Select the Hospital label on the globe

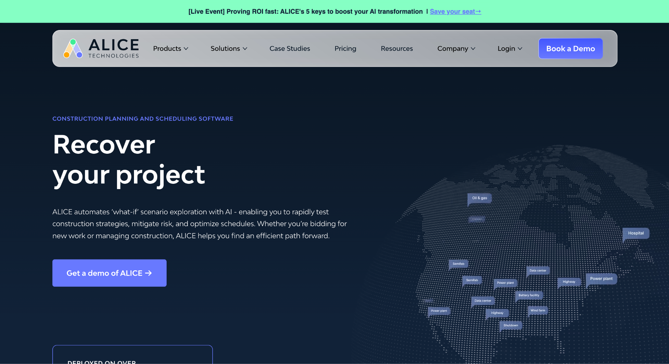(636, 233)
